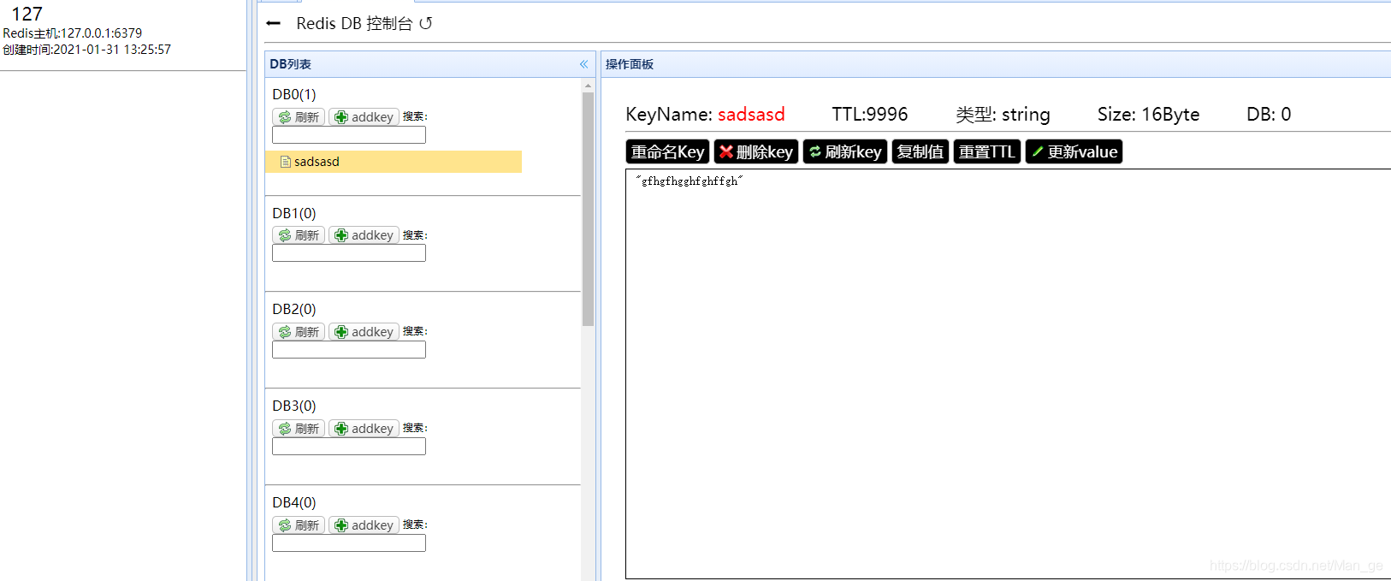Focus the DB1 search box

click(349, 253)
